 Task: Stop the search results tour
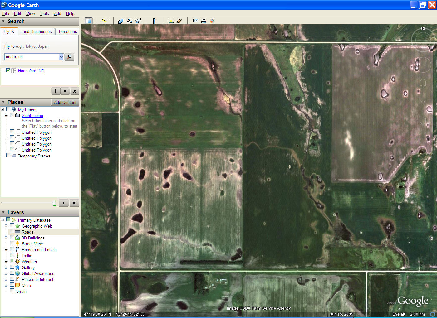pos(65,91)
